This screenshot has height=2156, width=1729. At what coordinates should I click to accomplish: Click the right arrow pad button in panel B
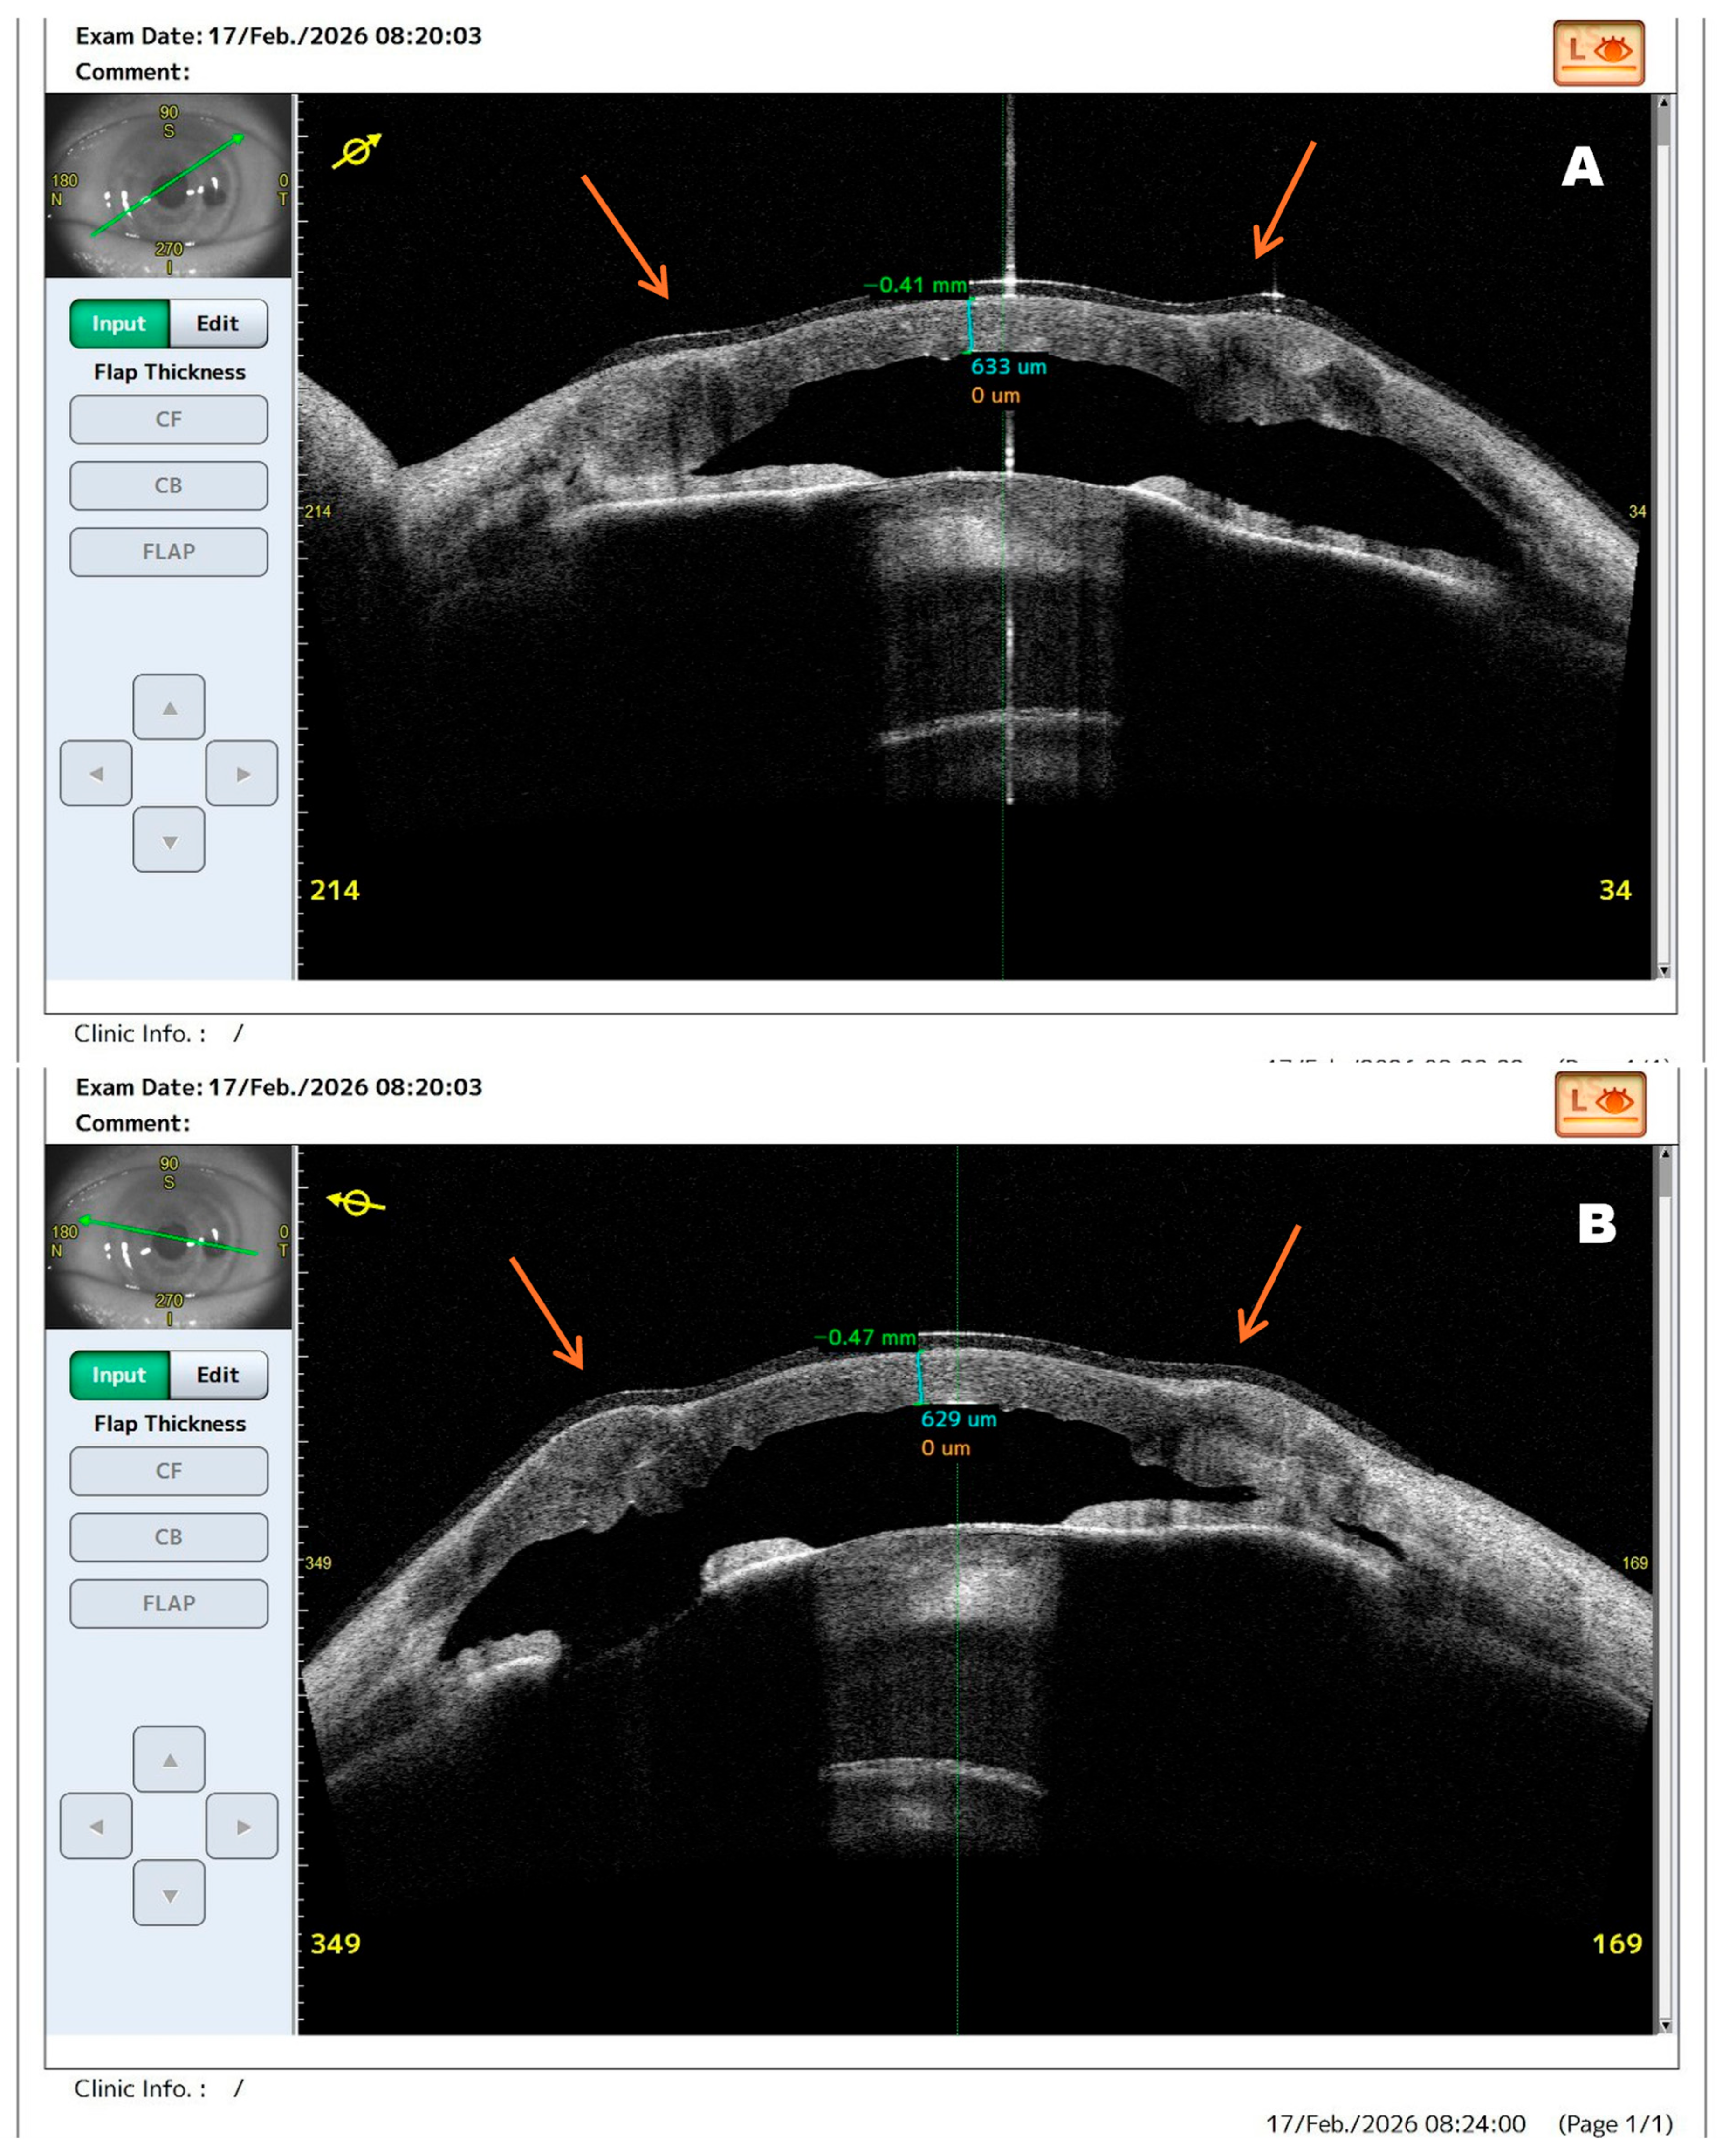point(242,1826)
